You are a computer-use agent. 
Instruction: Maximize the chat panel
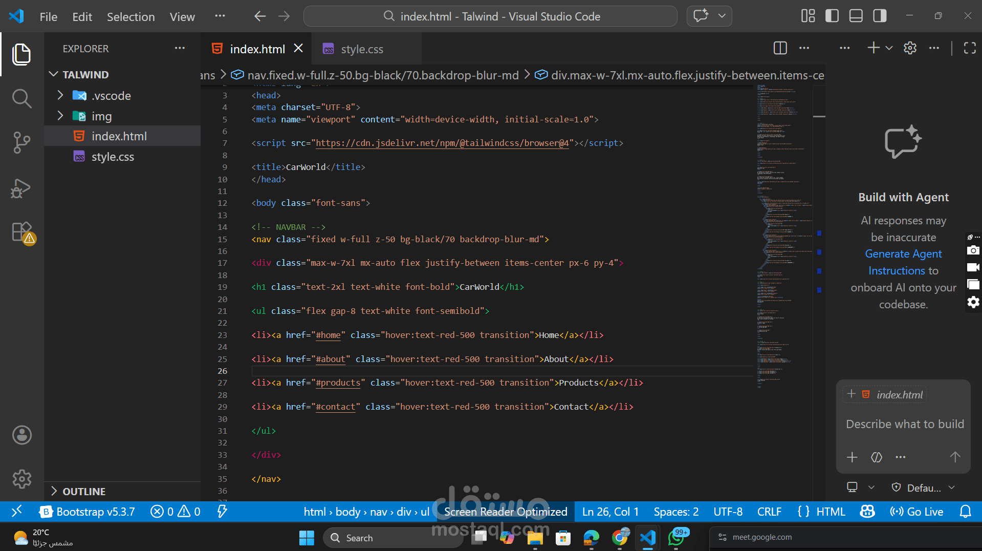(x=970, y=48)
